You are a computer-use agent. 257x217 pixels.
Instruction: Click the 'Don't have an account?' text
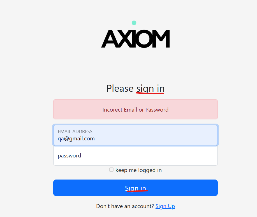[125, 206]
